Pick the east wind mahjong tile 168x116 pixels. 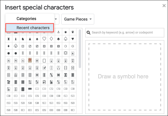tap(73, 53)
